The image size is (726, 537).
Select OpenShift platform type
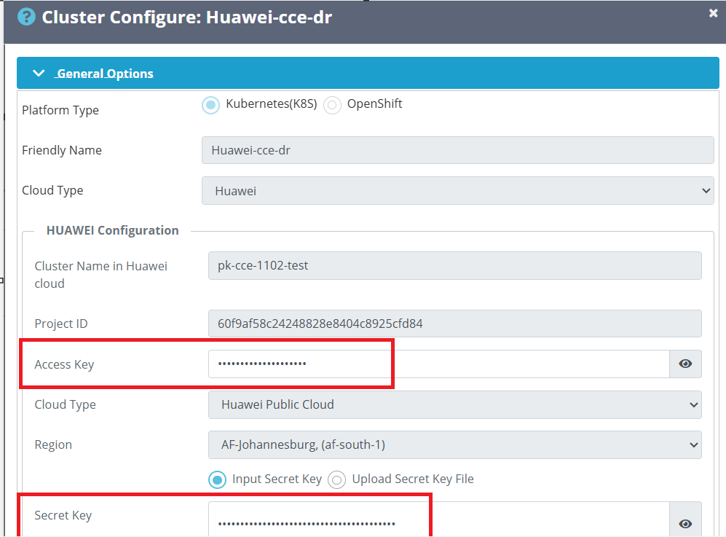pos(332,105)
